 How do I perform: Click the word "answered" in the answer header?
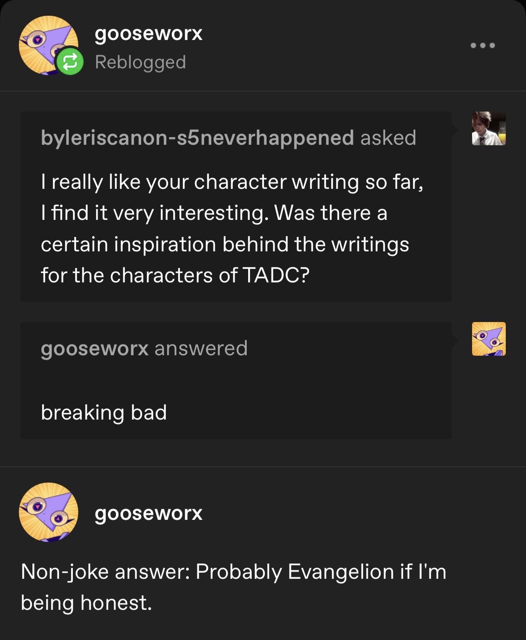tap(201, 349)
